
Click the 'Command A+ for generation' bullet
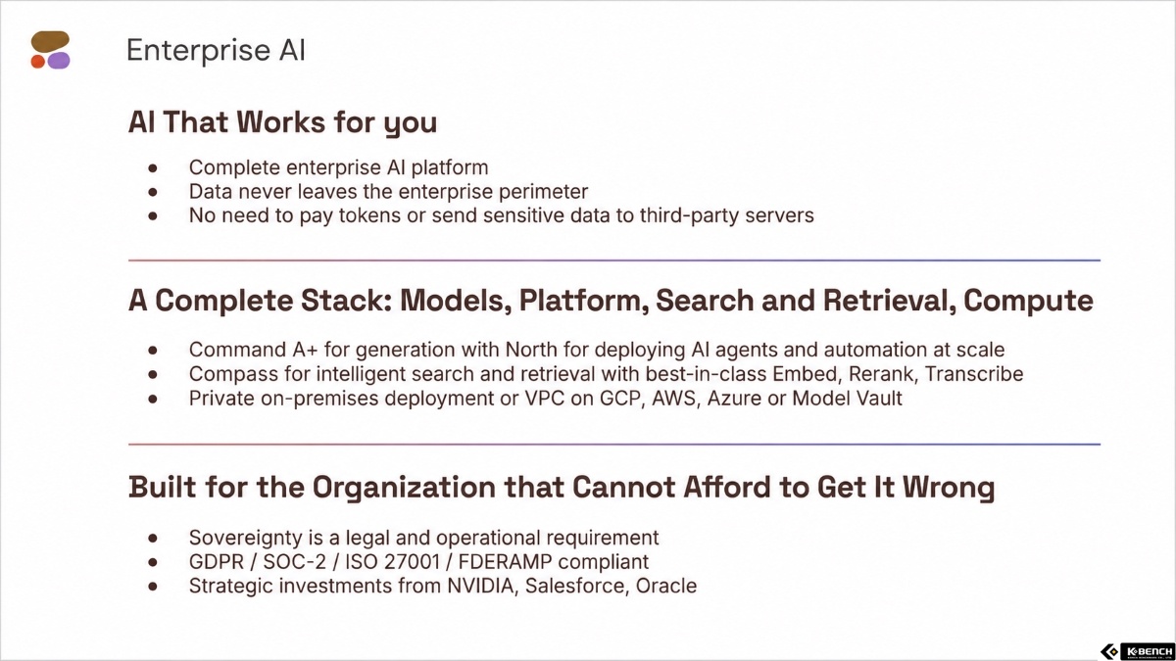pyautogui.click(x=597, y=350)
